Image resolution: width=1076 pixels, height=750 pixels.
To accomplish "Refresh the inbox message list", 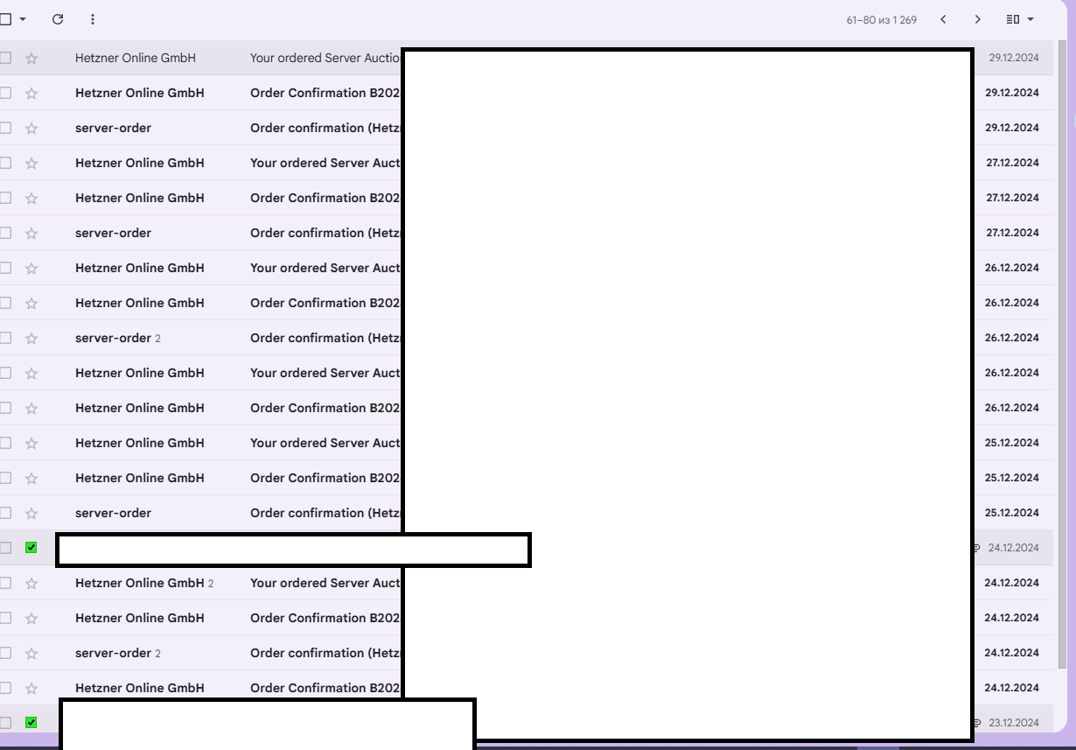I will coord(58,19).
